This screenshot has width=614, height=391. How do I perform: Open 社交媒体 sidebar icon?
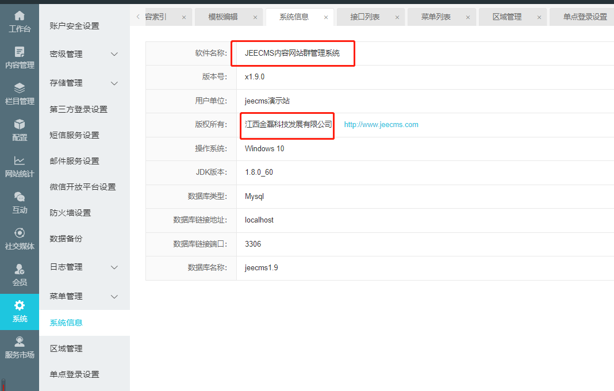click(x=19, y=233)
